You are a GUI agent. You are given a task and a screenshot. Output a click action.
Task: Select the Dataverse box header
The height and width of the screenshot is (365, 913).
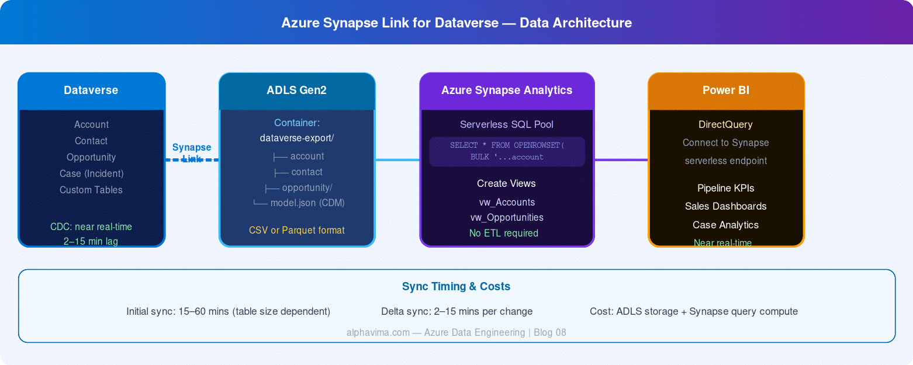click(91, 91)
